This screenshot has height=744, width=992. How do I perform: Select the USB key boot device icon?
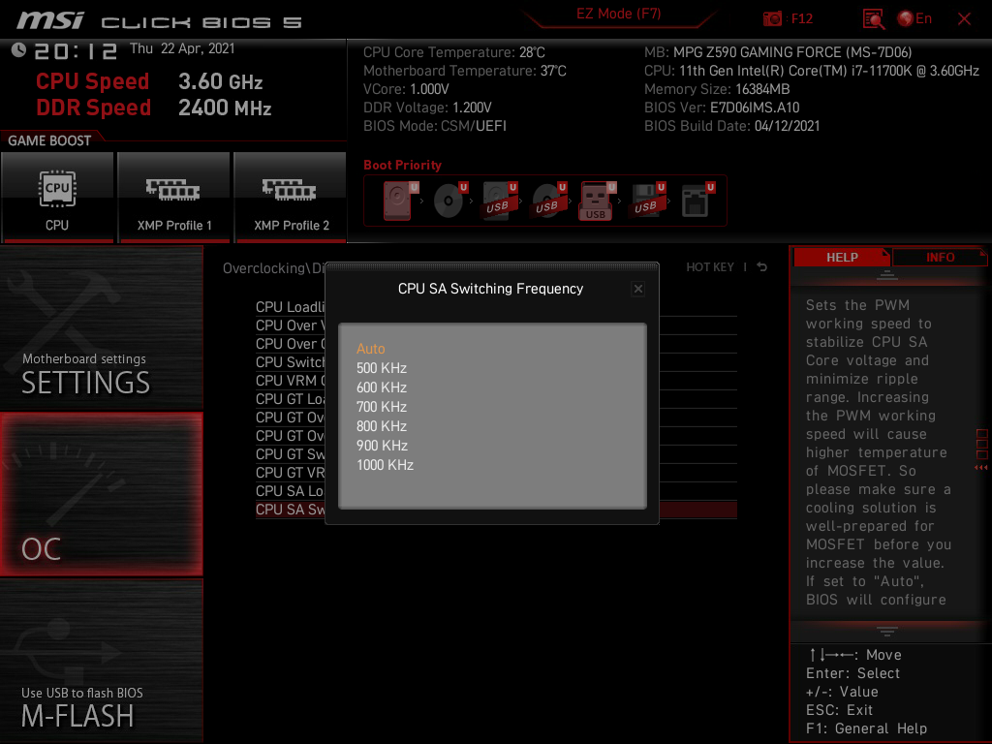point(596,201)
